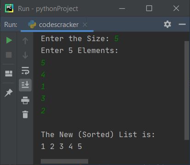Click the PyCharm logo in title bar
190x165 pixels.
pos(9,8)
